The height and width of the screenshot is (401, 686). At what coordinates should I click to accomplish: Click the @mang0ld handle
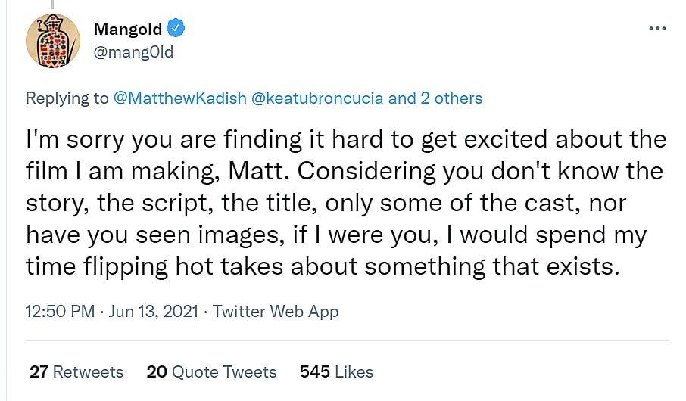133,51
